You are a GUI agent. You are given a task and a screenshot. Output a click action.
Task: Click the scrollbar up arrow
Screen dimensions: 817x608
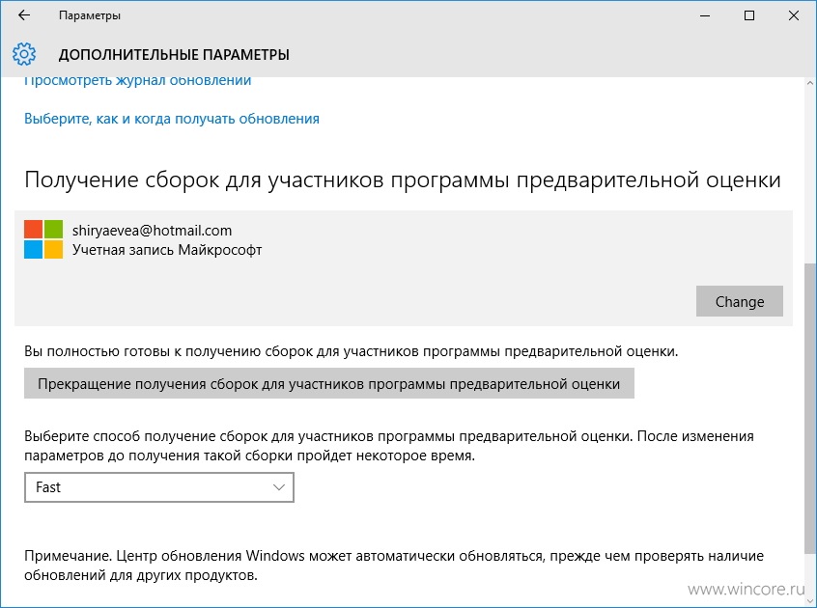click(810, 83)
